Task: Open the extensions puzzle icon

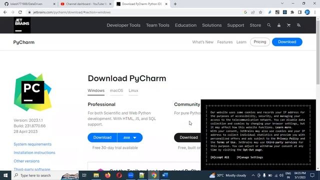Action: (x=292, y=12)
